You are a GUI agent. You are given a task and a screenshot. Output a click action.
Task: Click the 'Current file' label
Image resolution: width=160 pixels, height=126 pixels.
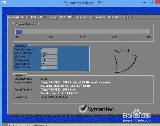coord(20,97)
